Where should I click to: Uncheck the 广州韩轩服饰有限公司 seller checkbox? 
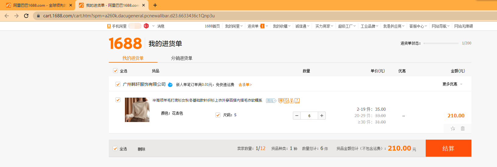pos(118,84)
